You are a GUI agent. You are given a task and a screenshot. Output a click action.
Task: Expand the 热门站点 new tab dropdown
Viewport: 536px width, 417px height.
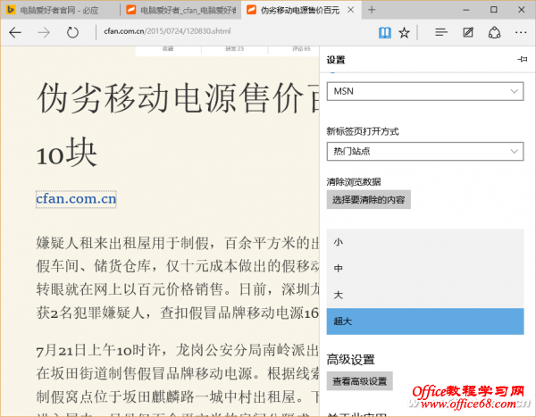click(x=425, y=151)
